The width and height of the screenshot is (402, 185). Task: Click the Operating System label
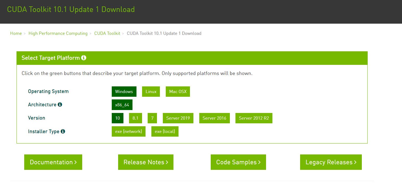click(x=48, y=91)
